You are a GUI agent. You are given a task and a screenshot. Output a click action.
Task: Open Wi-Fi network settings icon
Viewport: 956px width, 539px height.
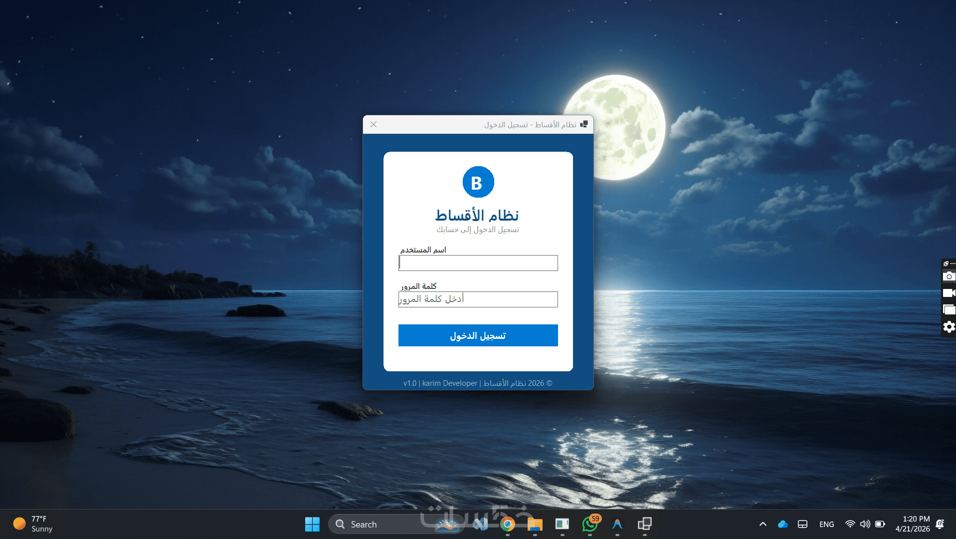click(x=850, y=524)
